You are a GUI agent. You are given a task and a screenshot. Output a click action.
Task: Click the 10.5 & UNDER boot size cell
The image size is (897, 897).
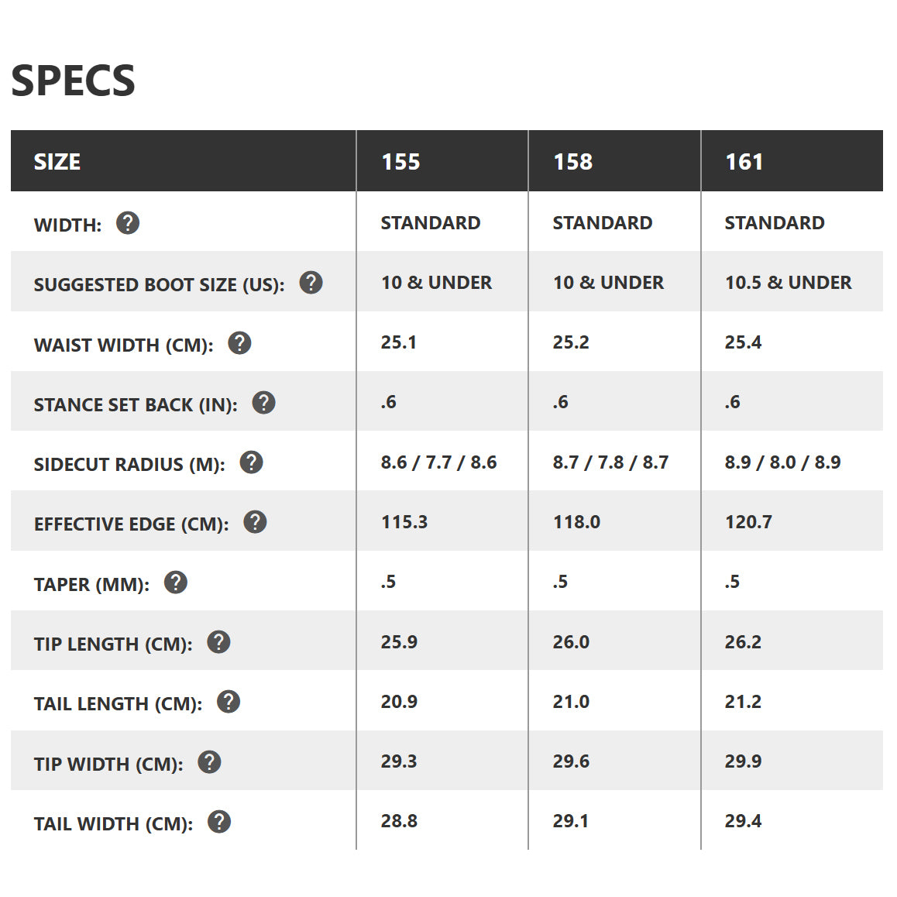point(788,283)
